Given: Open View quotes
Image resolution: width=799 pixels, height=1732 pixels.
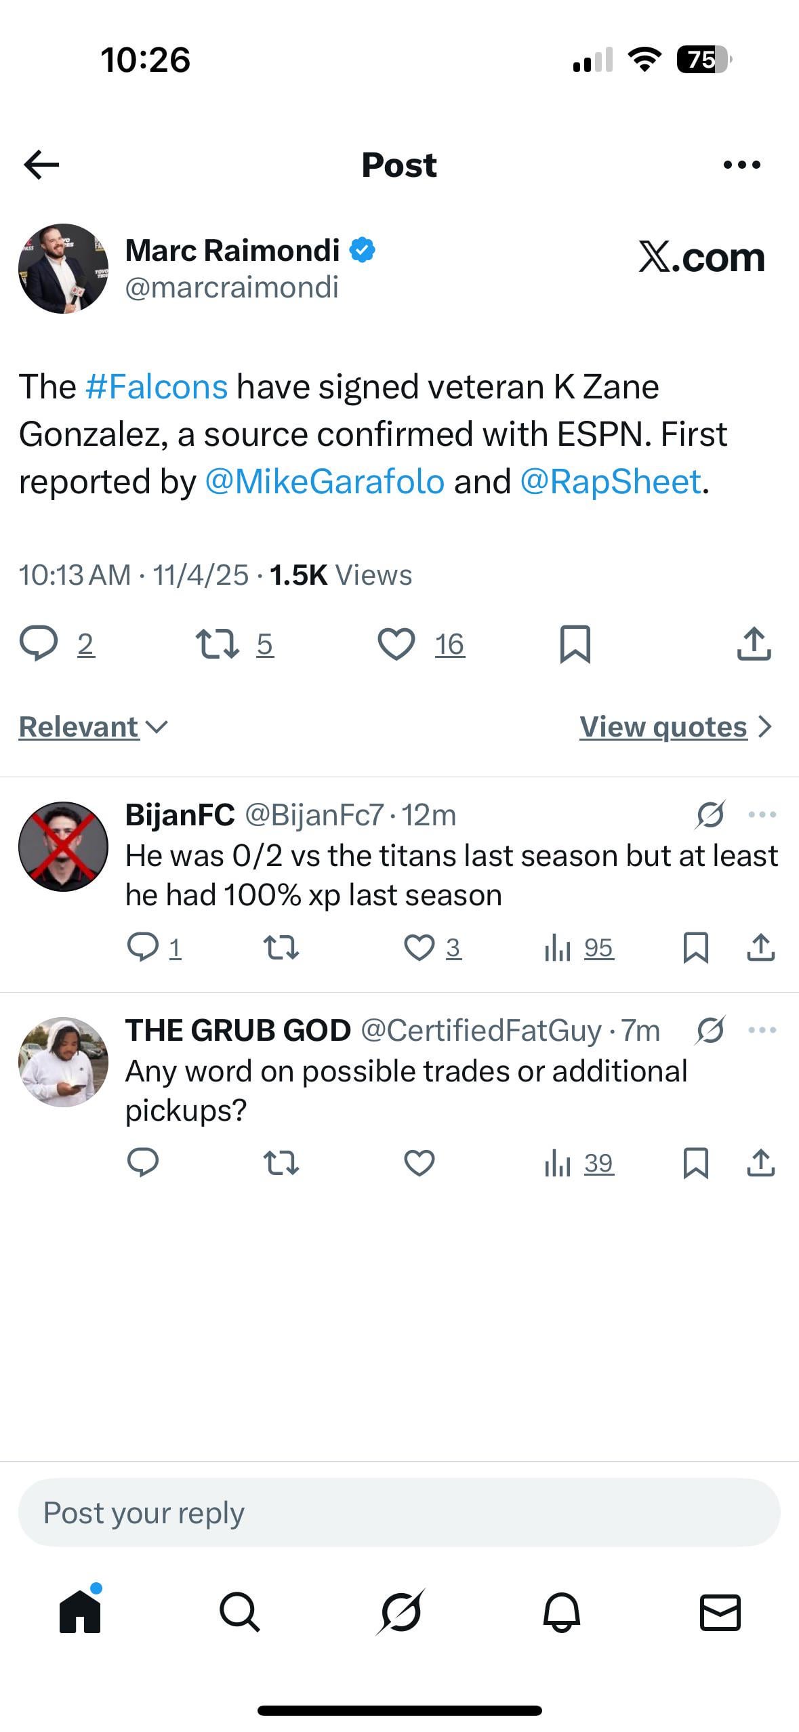Looking at the screenshot, I should (x=675, y=727).
